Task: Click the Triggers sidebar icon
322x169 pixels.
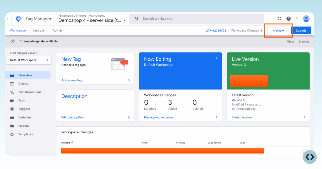Action: coord(12,109)
